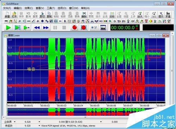The width and height of the screenshot is (176, 129).
Task: Click the curved arrow reverse effect icon
Action: [38, 21]
